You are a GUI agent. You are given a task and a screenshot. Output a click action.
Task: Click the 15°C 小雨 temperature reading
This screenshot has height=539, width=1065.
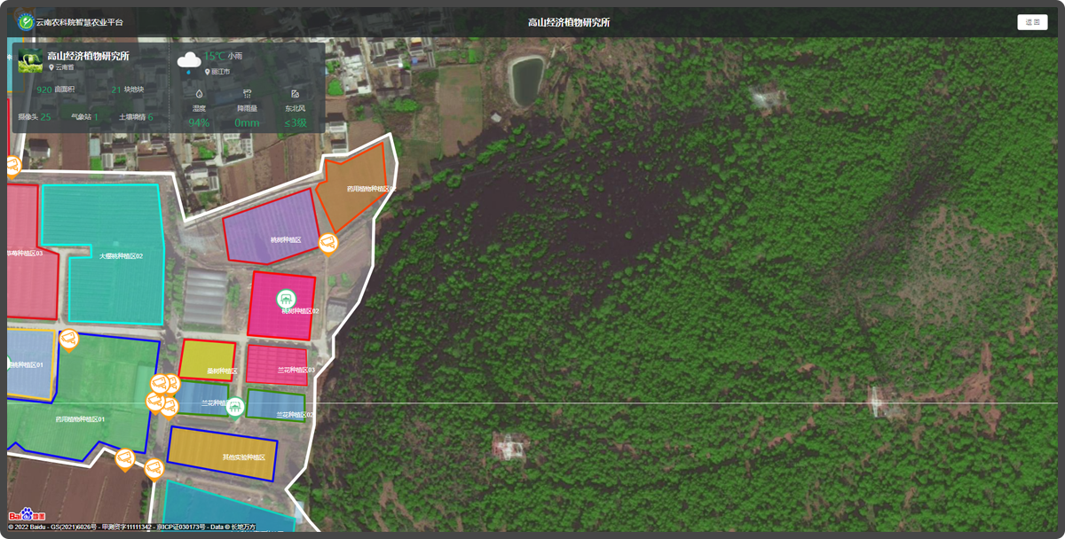[224, 56]
